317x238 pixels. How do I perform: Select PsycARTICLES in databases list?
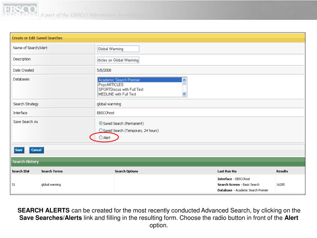click(140, 85)
